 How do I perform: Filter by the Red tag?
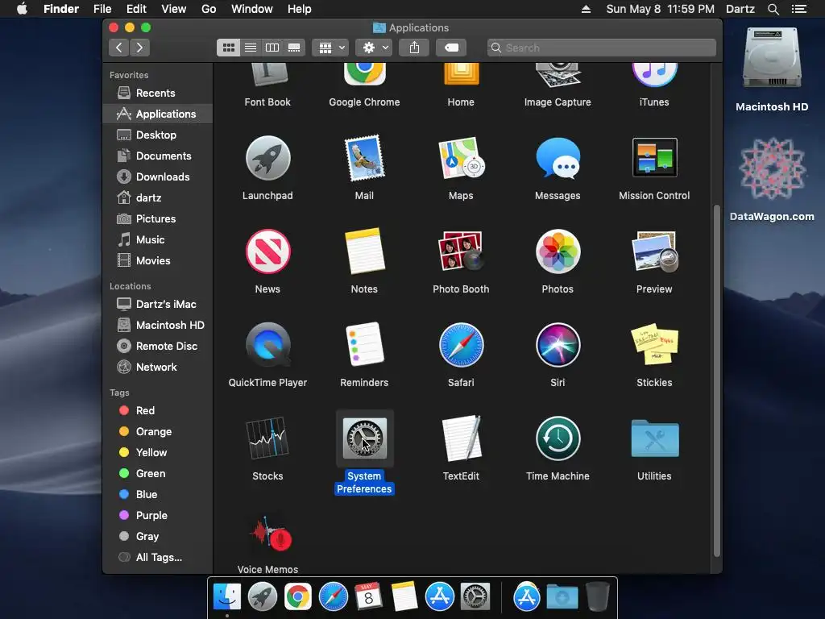point(158,410)
